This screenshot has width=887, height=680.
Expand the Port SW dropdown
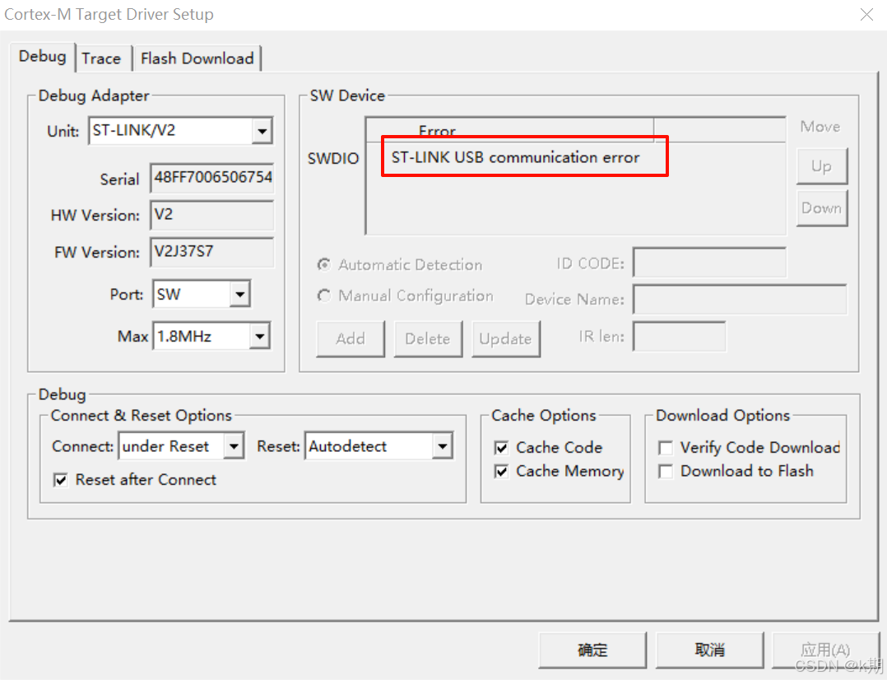click(x=240, y=295)
